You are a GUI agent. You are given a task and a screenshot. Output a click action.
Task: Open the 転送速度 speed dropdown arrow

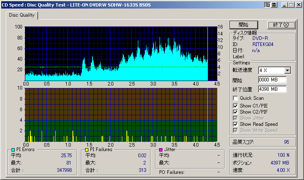pos(287,70)
